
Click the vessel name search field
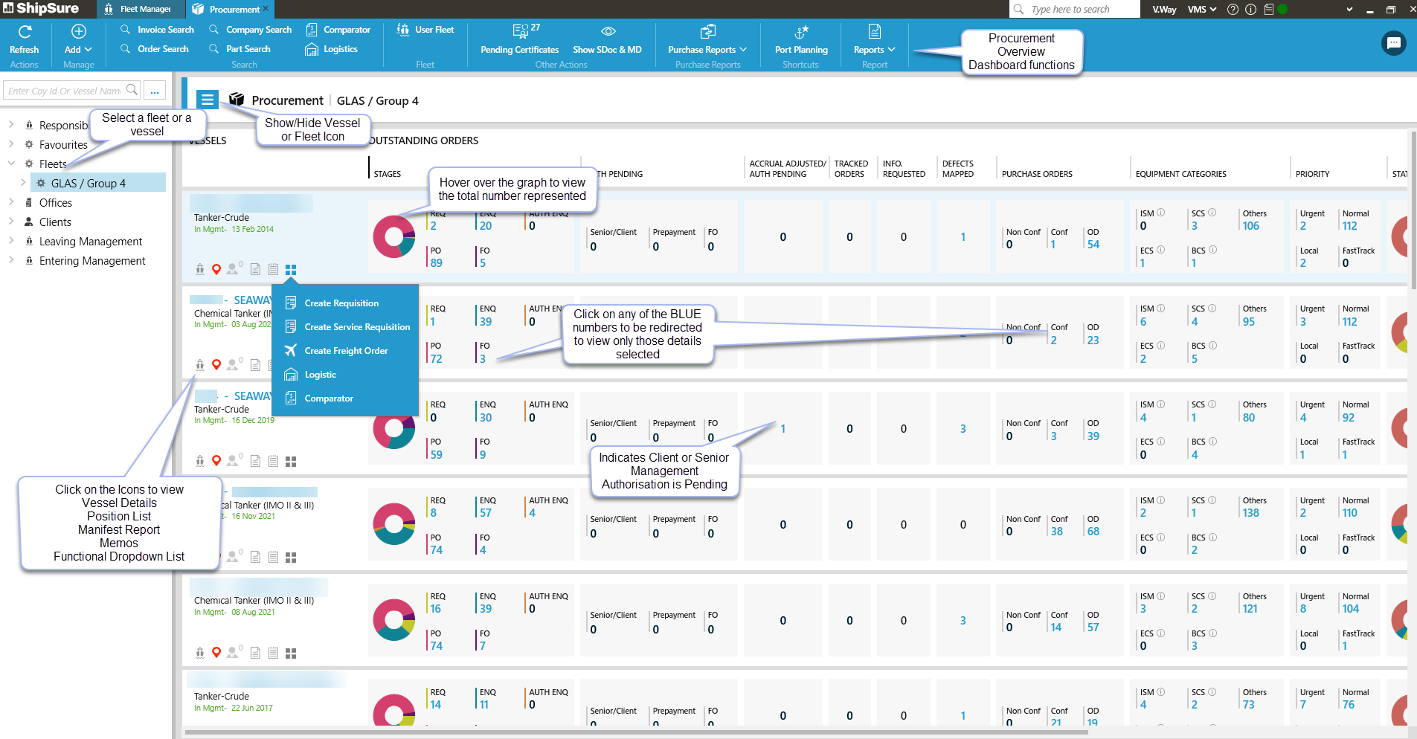coord(65,91)
